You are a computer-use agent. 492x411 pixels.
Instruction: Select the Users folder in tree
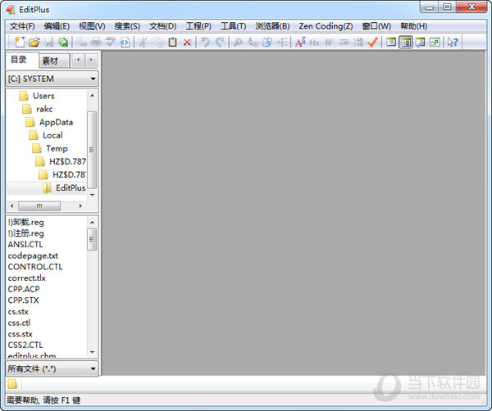(43, 96)
